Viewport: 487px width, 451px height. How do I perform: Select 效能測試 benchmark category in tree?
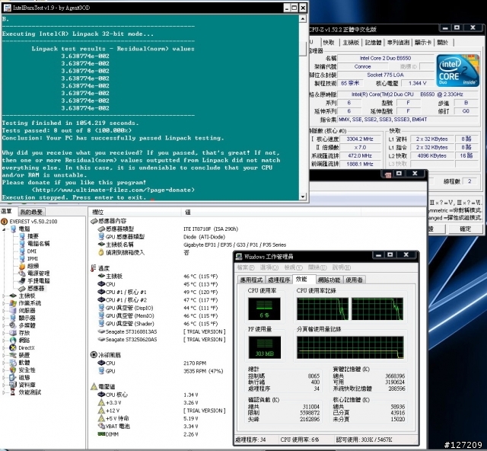[30, 392]
